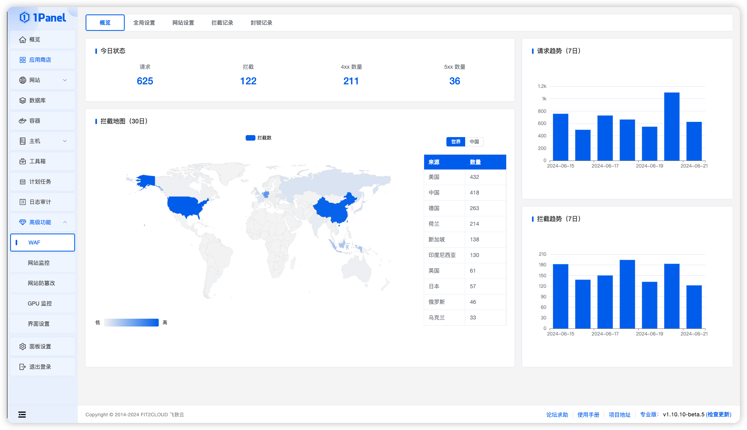Open the 使用手册 footer link

pyautogui.click(x=588, y=415)
